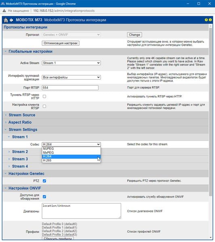Click the page vertical scrollbar thumb
The height and width of the screenshot is (242, 215).
click(x=211, y=112)
